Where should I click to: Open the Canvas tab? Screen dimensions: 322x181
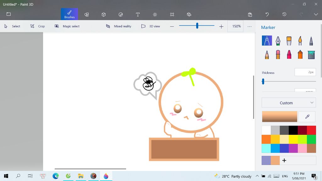point(172,14)
